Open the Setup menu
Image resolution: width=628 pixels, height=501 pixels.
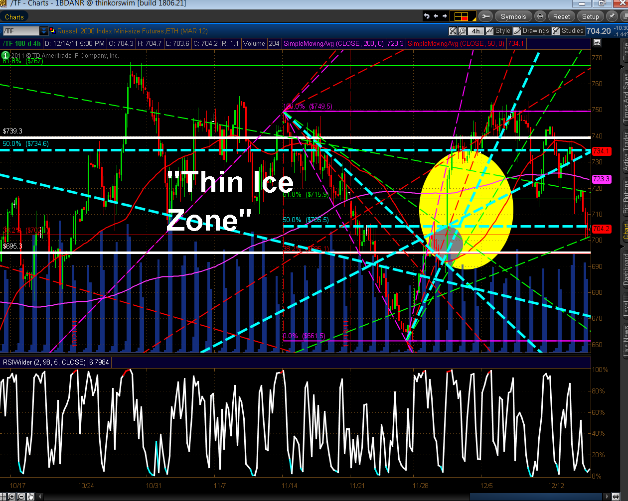pos(591,16)
